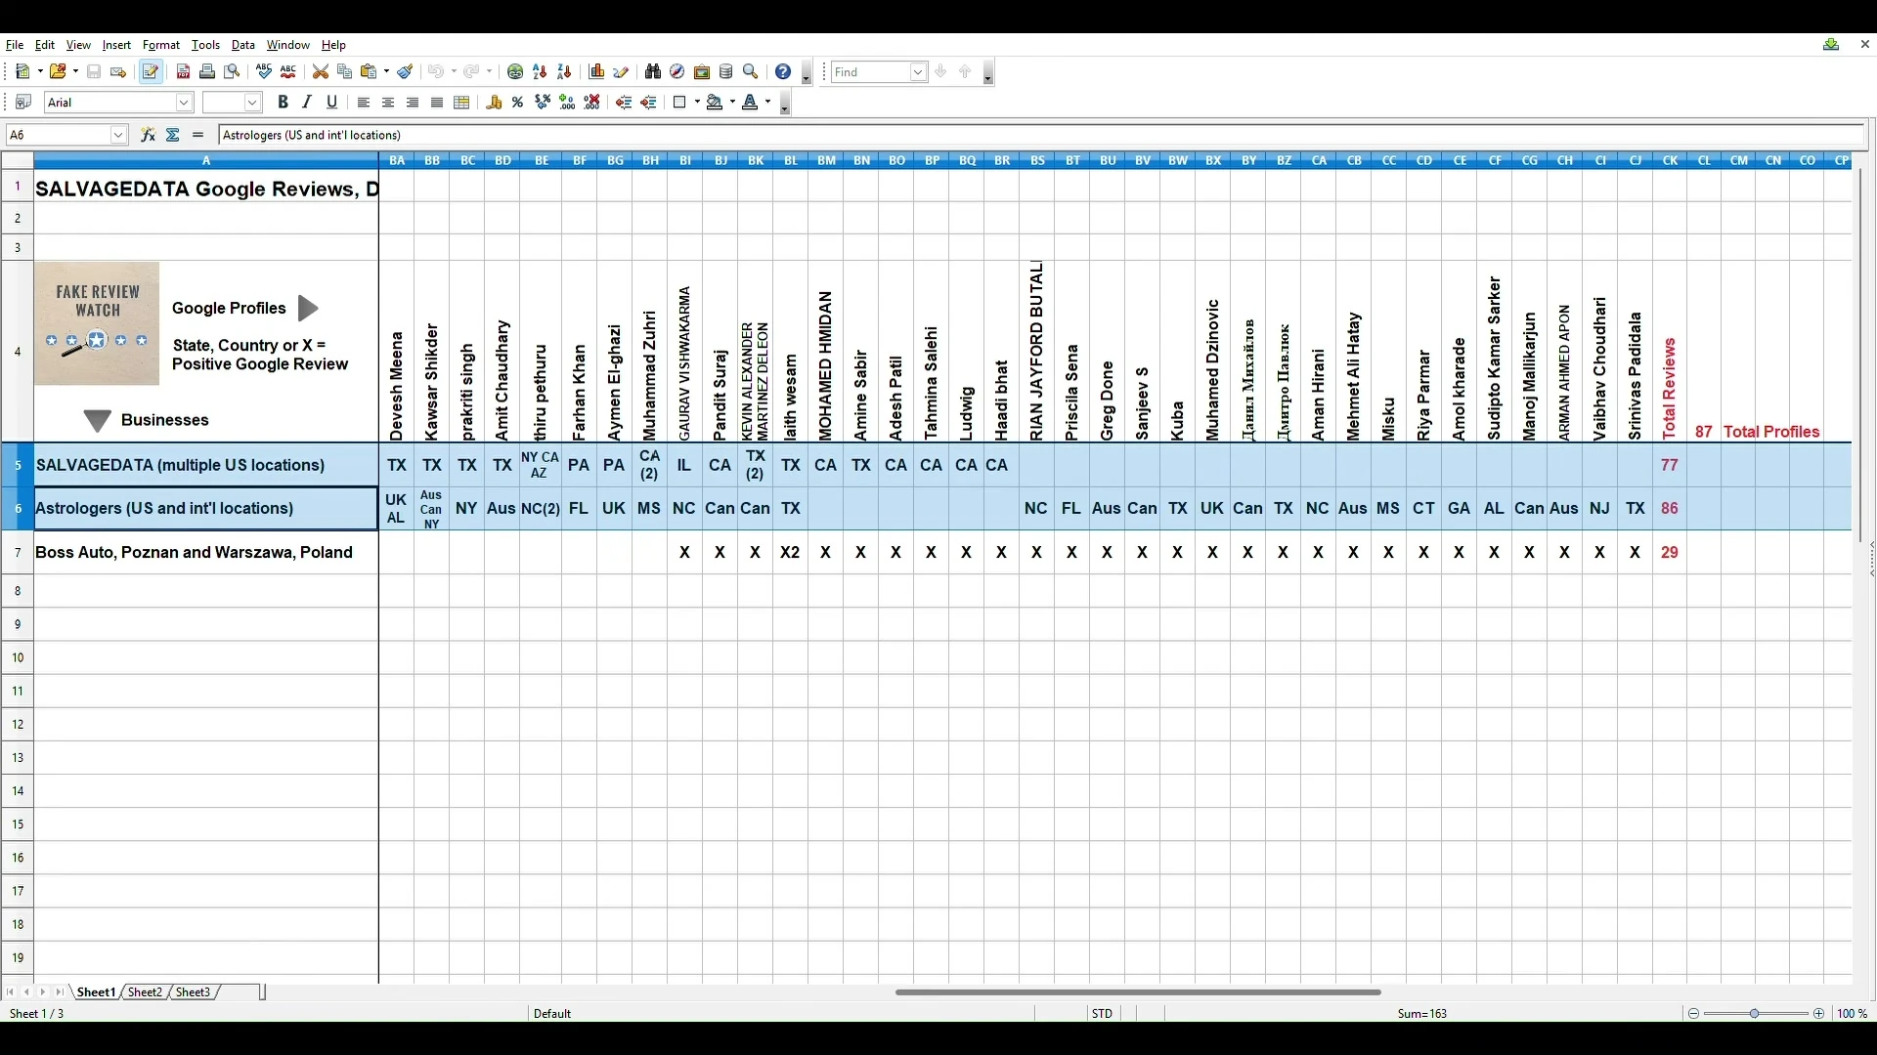Open Data Sources
This screenshot has width=1877, height=1055.
coord(726,72)
